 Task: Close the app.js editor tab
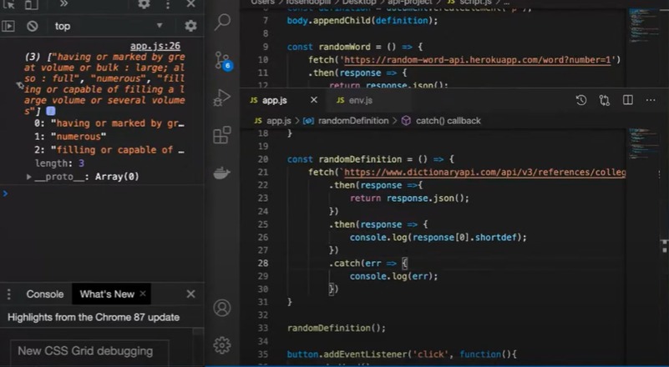point(313,100)
